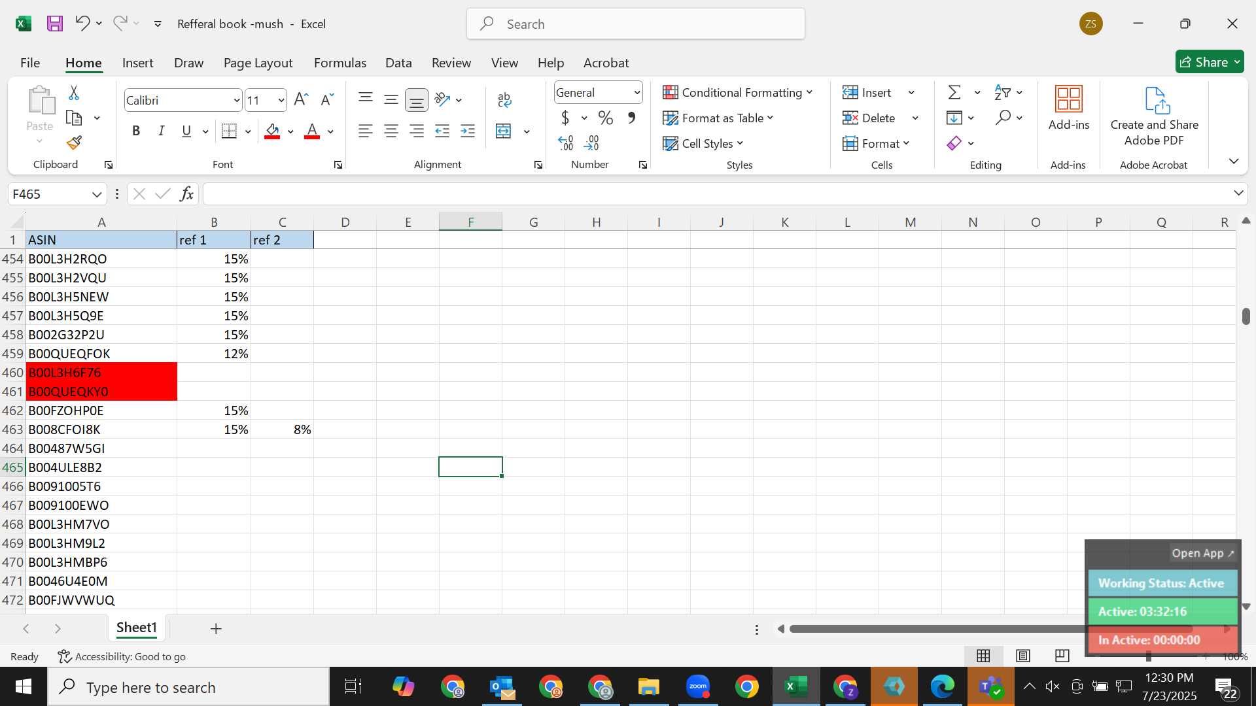Select the Sheet1 tab
The width and height of the screenshot is (1256, 706).
point(137,628)
